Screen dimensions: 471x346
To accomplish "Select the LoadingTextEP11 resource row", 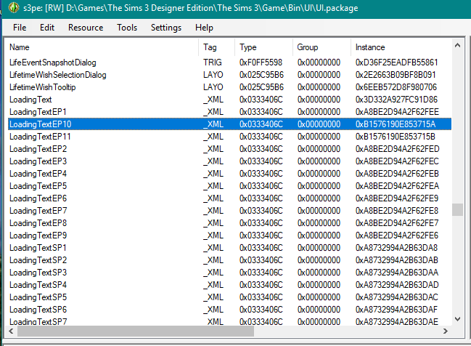I will click(229, 137).
